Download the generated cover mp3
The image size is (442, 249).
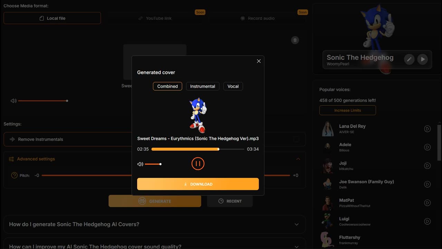198,184
